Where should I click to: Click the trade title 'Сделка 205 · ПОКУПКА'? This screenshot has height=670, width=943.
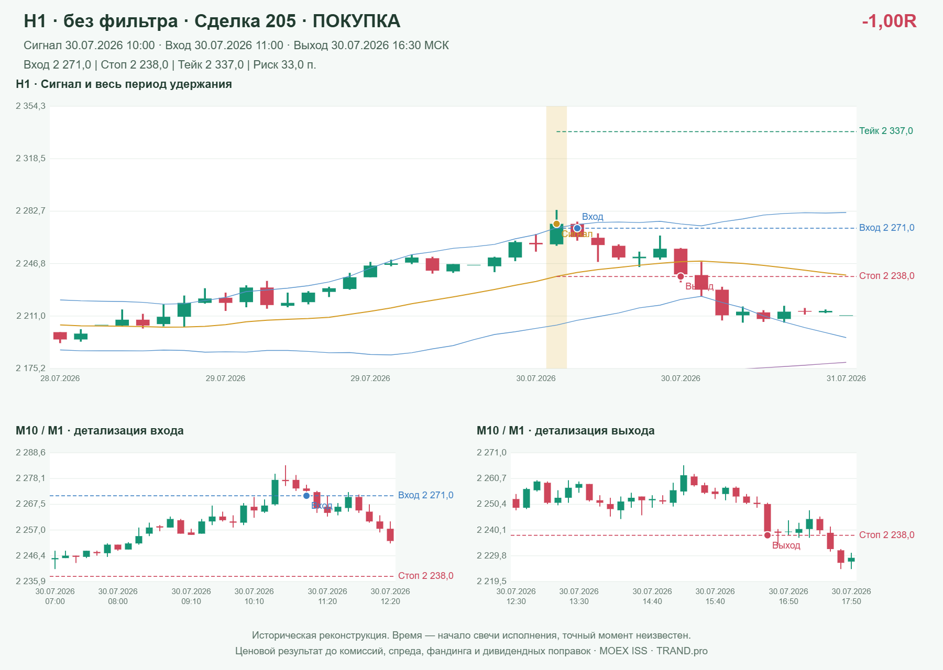click(x=297, y=21)
